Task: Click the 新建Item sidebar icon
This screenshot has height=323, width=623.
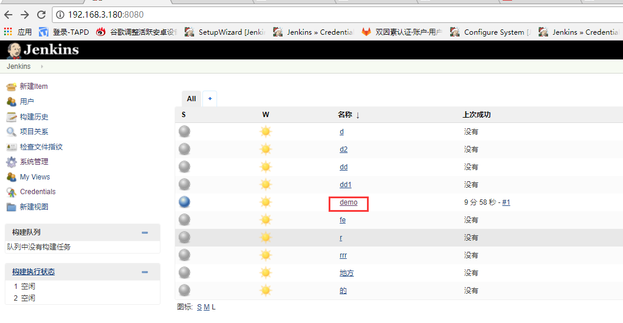Action: click(x=11, y=86)
